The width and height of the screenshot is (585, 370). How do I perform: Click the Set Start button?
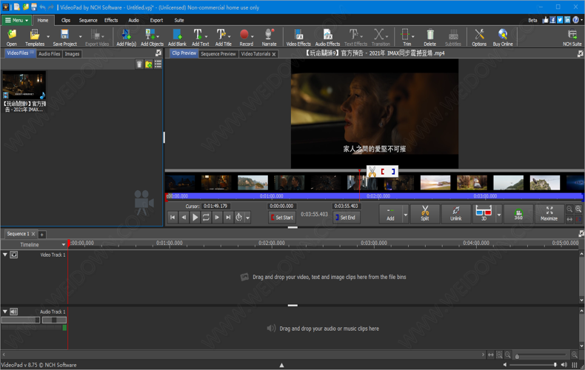[x=281, y=218]
